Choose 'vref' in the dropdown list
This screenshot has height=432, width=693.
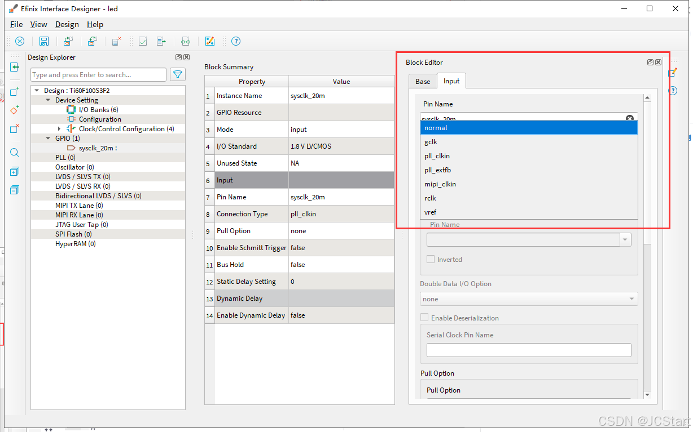[x=529, y=212]
